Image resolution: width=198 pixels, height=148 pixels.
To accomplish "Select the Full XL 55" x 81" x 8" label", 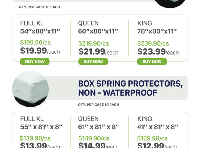I will click(x=41, y=123).
